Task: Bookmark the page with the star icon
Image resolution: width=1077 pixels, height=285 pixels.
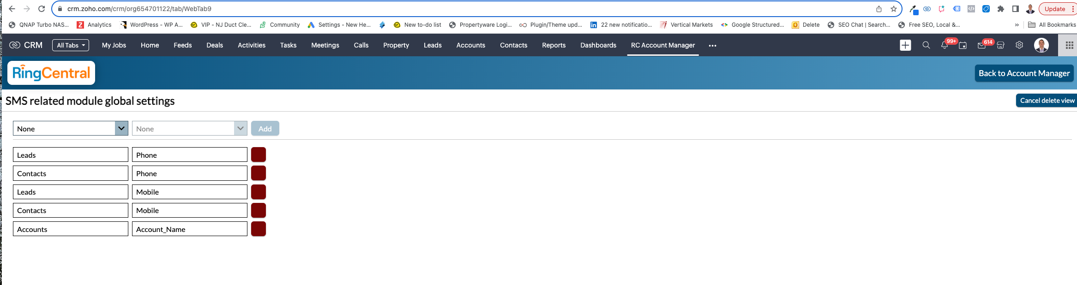Action: pos(894,9)
